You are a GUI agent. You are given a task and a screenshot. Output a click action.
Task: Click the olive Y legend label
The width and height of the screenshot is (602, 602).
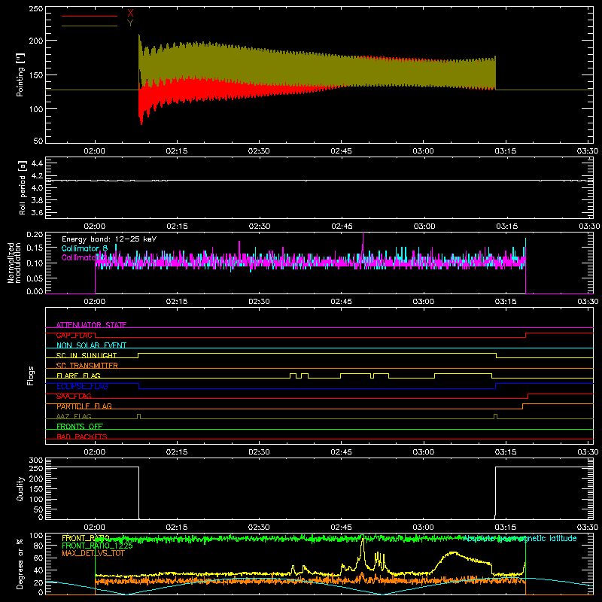tap(130, 23)
